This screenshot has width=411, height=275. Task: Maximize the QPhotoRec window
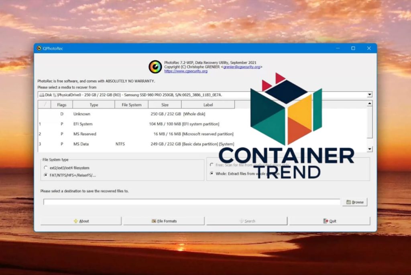coord(353,48)
